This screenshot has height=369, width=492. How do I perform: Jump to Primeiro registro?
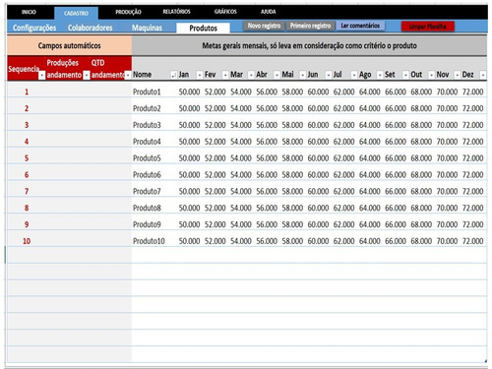pyautogui.click(x=310, y=26)
